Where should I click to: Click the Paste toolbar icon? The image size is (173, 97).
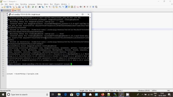(x=29, y=7)
